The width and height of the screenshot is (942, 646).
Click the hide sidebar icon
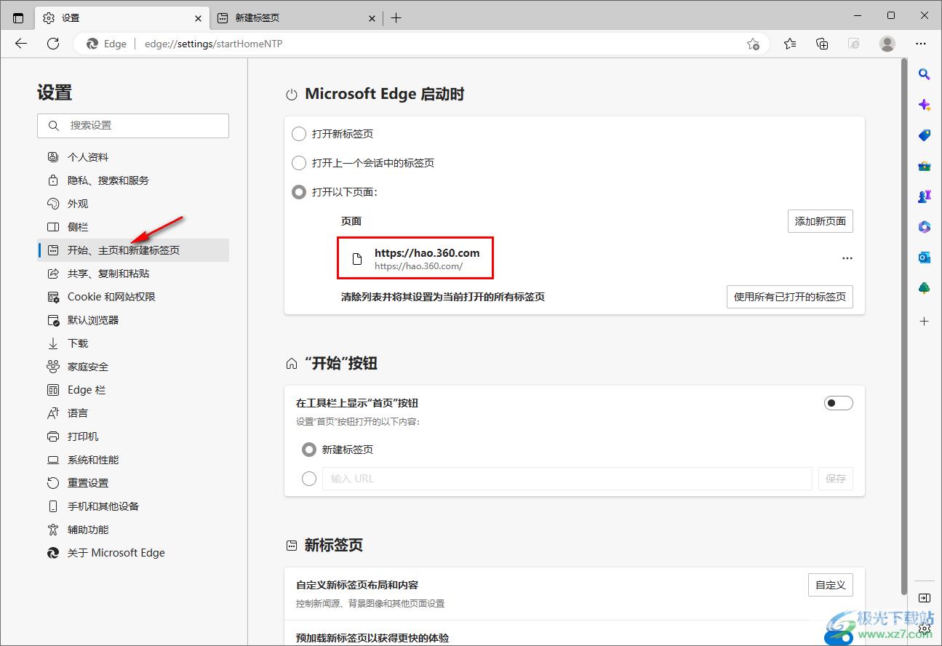(x=924, y=598)
